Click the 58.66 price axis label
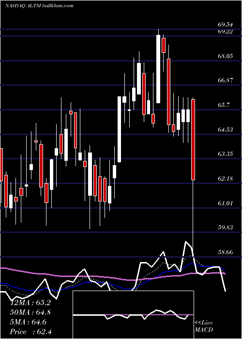The width and height of the screenshot is (242, 339). tap(226, 252)
